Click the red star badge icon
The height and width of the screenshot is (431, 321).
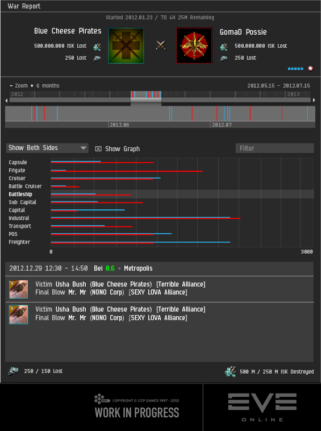tap(311, 68)
